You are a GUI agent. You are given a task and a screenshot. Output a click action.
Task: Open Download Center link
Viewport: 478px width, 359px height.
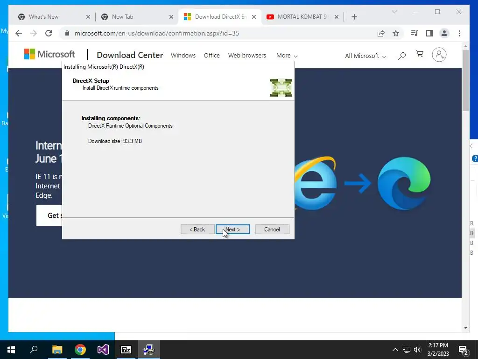(x=130, y=55)
